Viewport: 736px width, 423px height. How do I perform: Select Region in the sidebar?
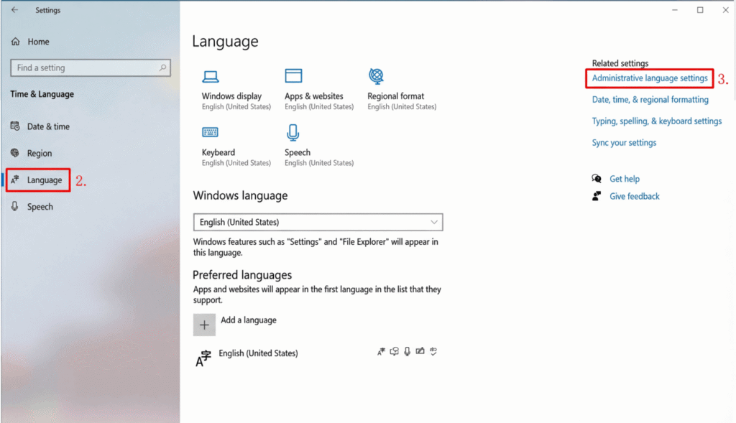tap(40, 153)
